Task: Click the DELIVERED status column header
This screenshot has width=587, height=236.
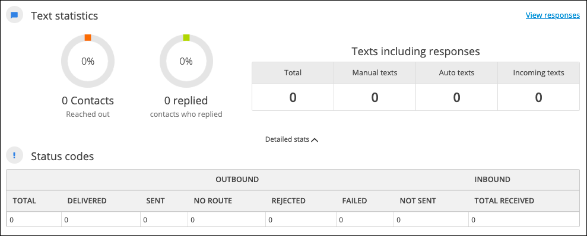Action: tap(87, 201)
